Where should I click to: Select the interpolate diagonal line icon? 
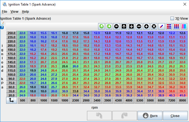point(161,27)
